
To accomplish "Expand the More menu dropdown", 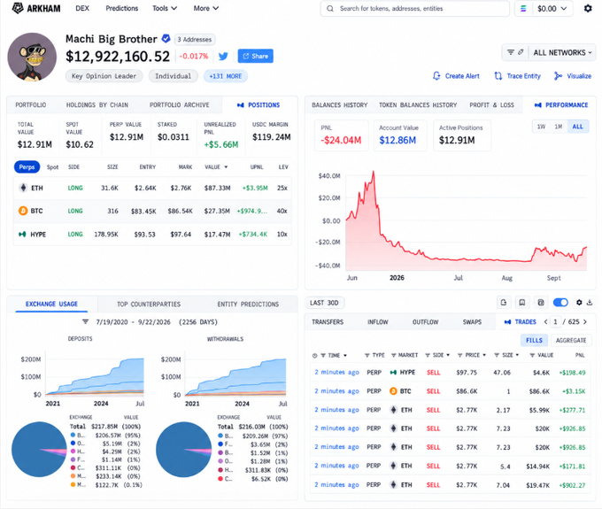I will (206, 8).
